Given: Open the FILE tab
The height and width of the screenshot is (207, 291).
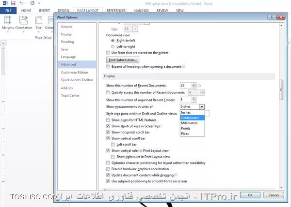Looking at the screenshot, I should point(8,11).
